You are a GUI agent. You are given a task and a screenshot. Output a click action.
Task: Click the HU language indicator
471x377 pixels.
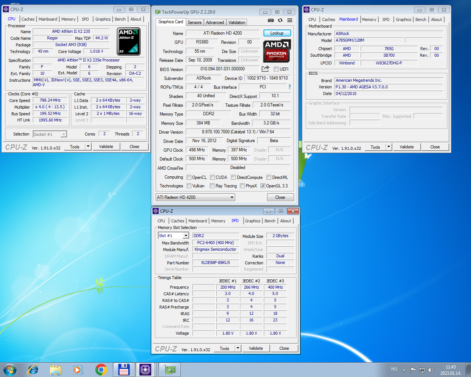pyautogui.click(x=394, y=369)
